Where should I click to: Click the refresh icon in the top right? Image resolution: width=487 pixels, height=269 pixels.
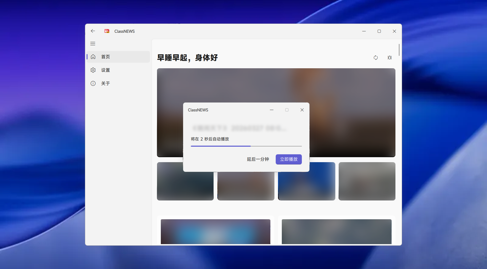click(x=376, y=58)
